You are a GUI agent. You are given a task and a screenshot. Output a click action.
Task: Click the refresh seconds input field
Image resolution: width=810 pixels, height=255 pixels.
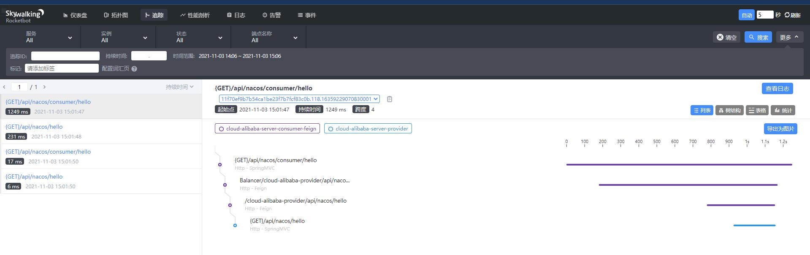point(765,15)
